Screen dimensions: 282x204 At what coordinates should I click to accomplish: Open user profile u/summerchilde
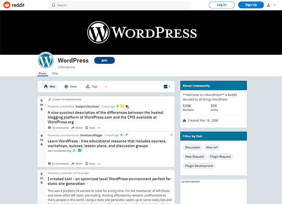point(69,135)
